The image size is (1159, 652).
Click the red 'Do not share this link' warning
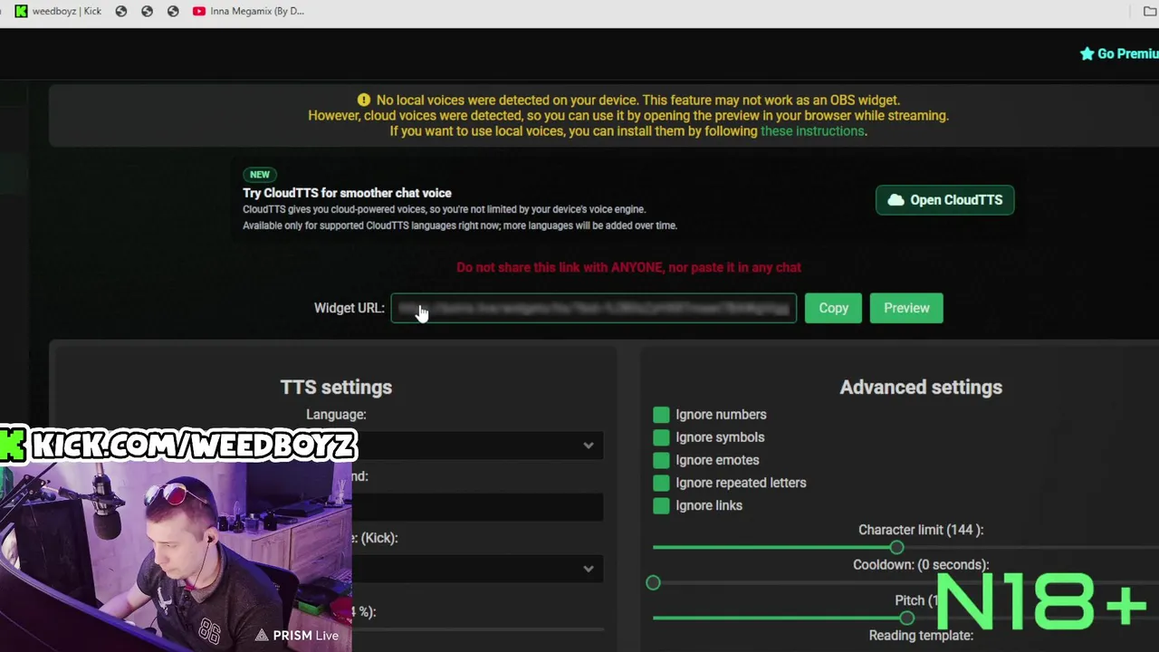pyautogui.click(x=628, y=267)
